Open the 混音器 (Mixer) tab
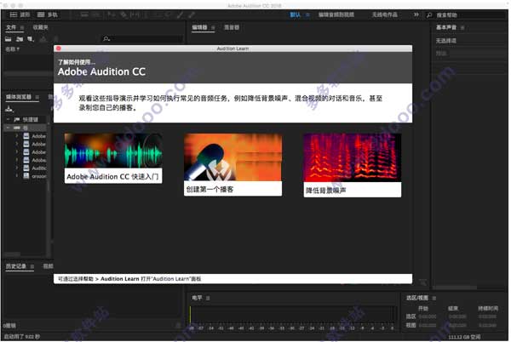Image resolution: width=511 pixels, height=342 pixels. 232,27
